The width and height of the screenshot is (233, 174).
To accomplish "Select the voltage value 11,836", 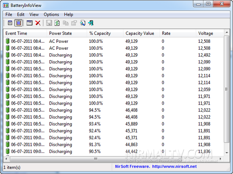I will click(x=204, y=151).
